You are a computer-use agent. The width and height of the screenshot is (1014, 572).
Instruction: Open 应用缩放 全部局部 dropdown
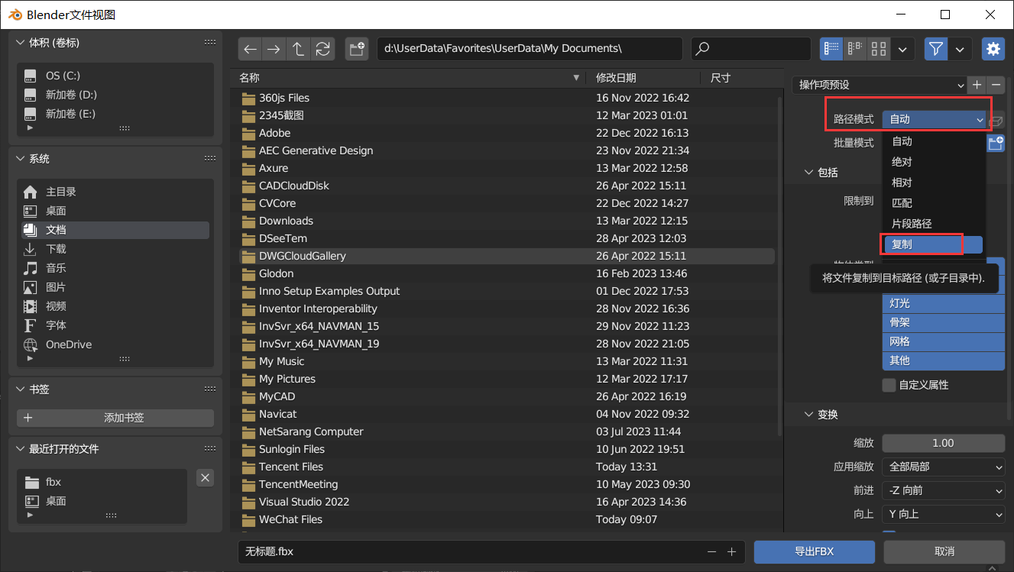(943, 467)
